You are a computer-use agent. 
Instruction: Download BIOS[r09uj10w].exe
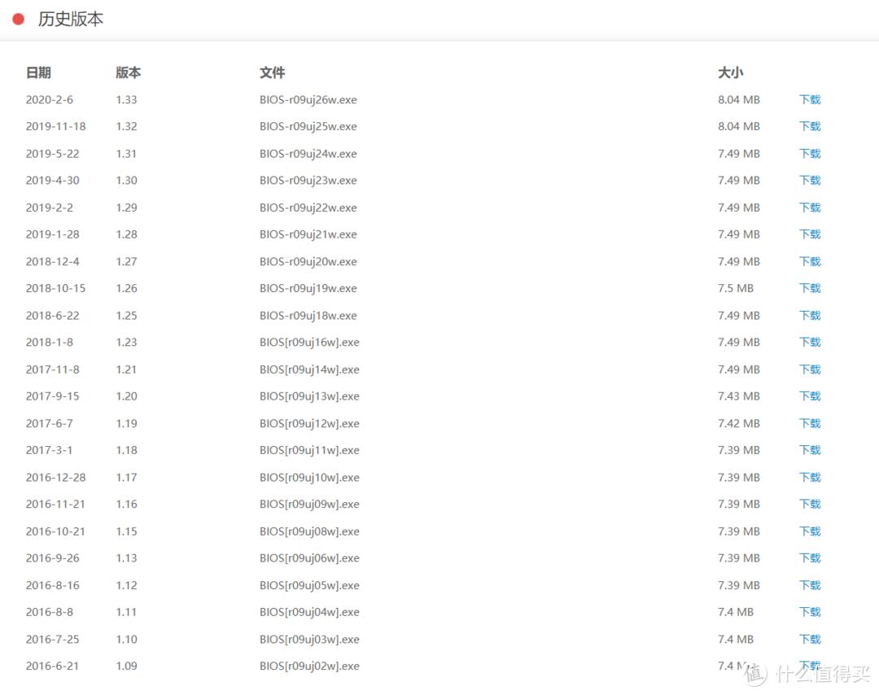[810, 478]
